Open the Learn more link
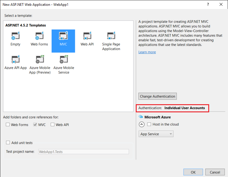 click(147, 52)
